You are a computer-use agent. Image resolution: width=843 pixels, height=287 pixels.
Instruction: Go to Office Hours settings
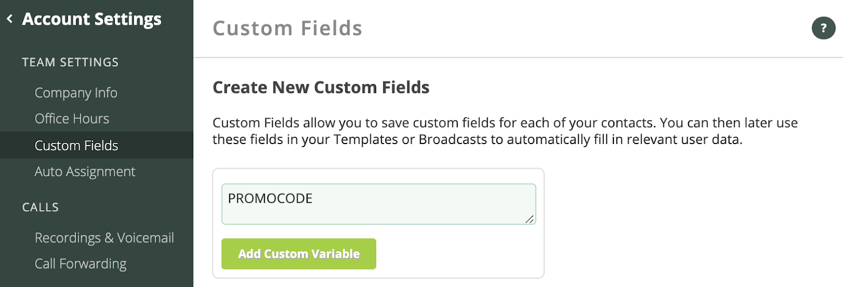tap(72, 119)
